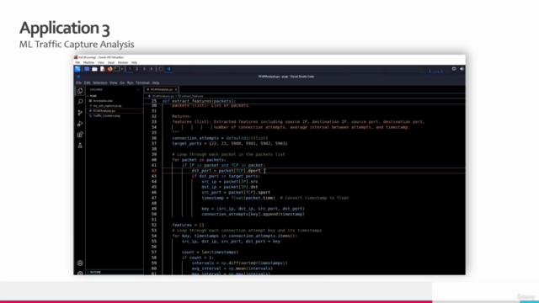The width and height of the screenshot is (539, 303).
Task: Open the Search view in the activity bar
Action: point(80,102)
